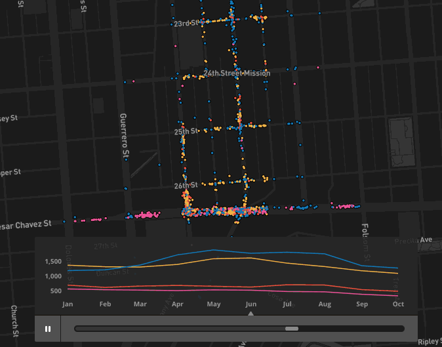Click the red line in the chart
The width and height of the screenshot is (442, 347).
[x=233, y=287]
